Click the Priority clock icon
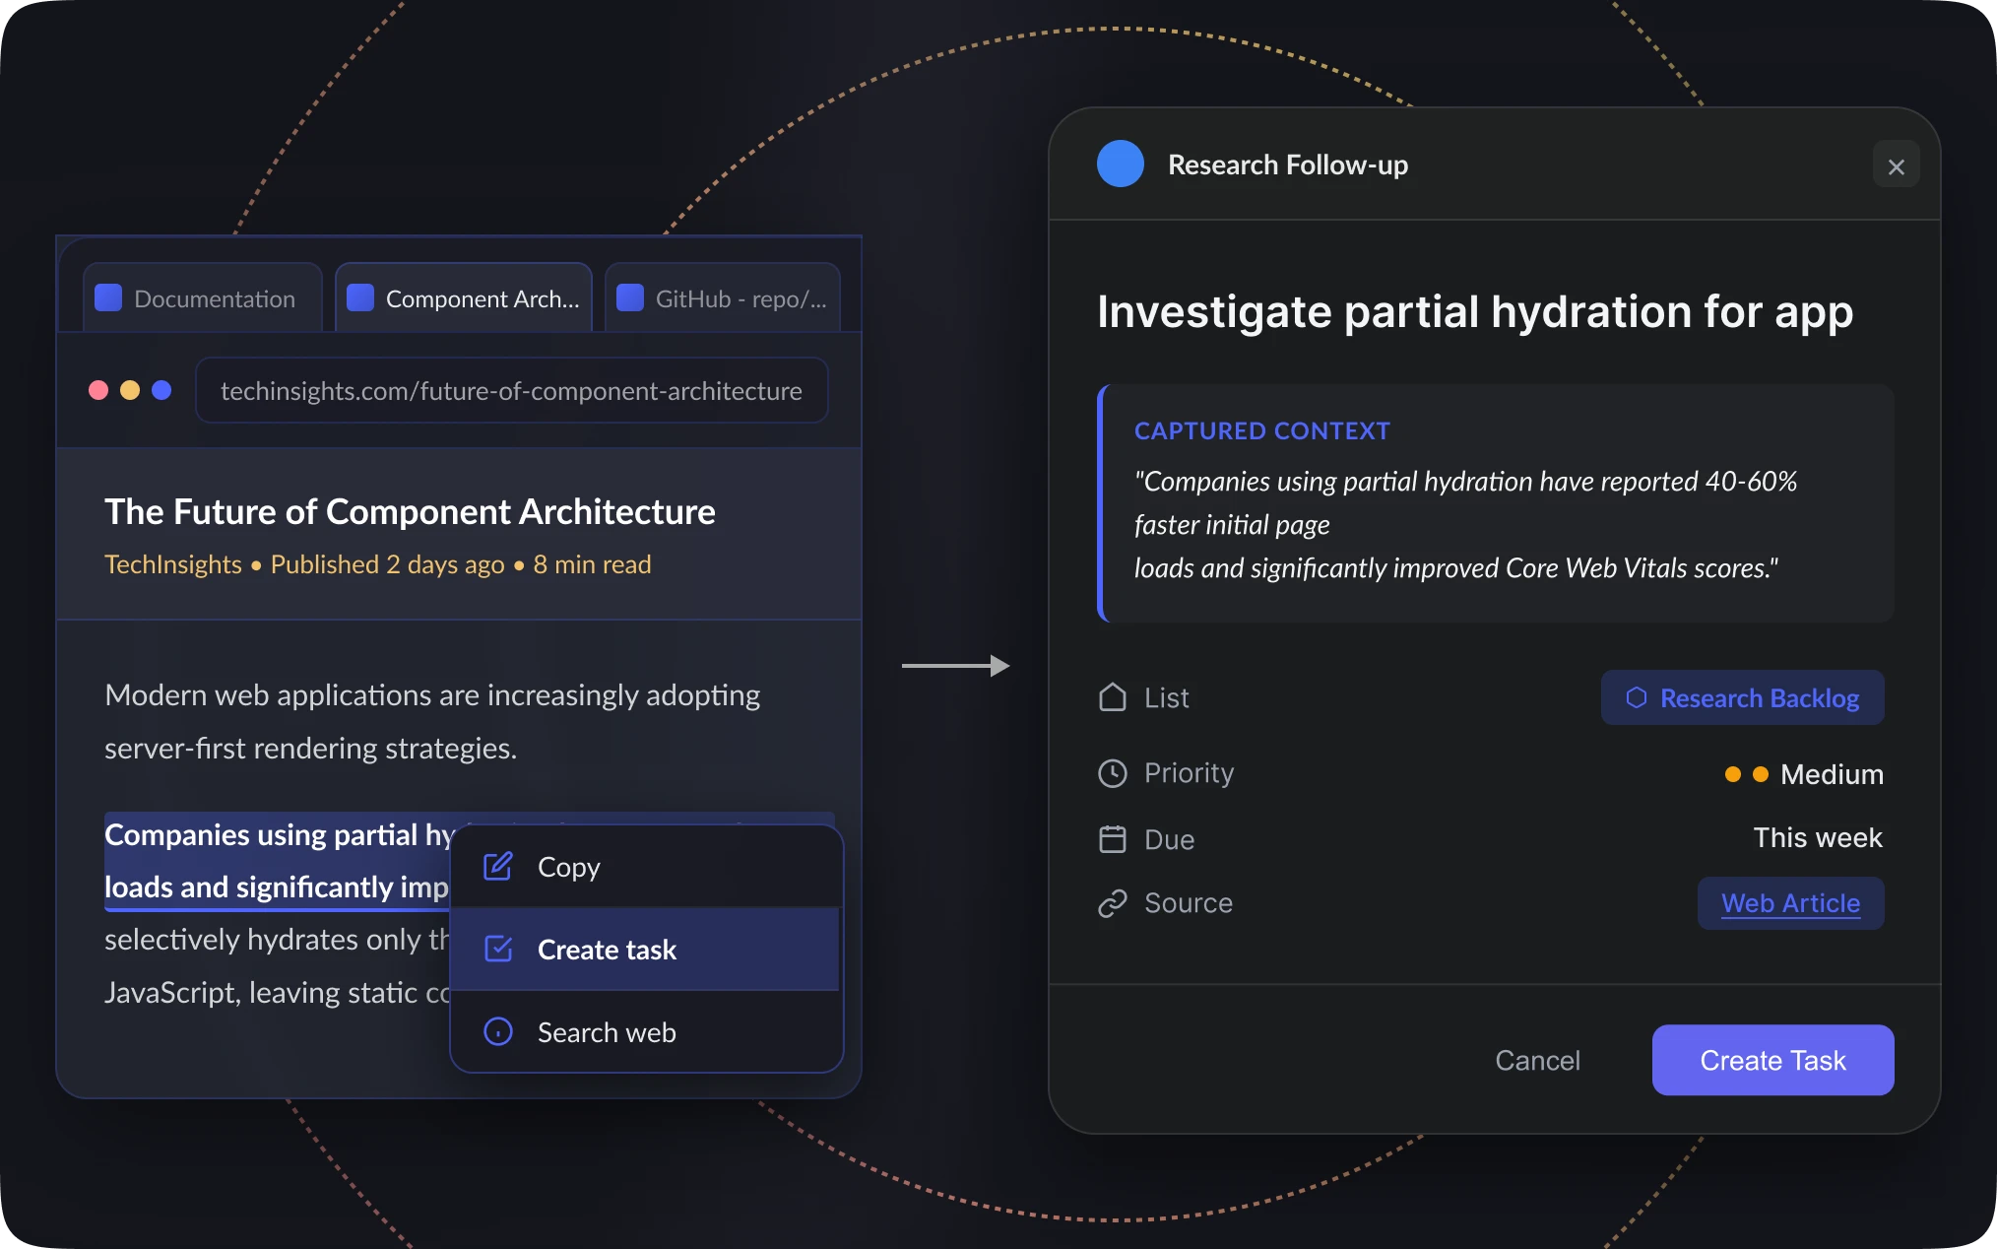1997x1249 pixels. 1112,773
